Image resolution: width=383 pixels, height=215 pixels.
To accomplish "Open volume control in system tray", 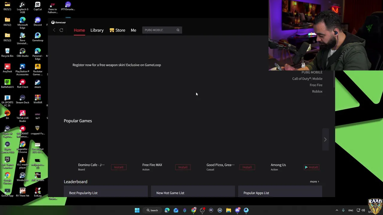I will pyautogui.click(x=363, y=210).
